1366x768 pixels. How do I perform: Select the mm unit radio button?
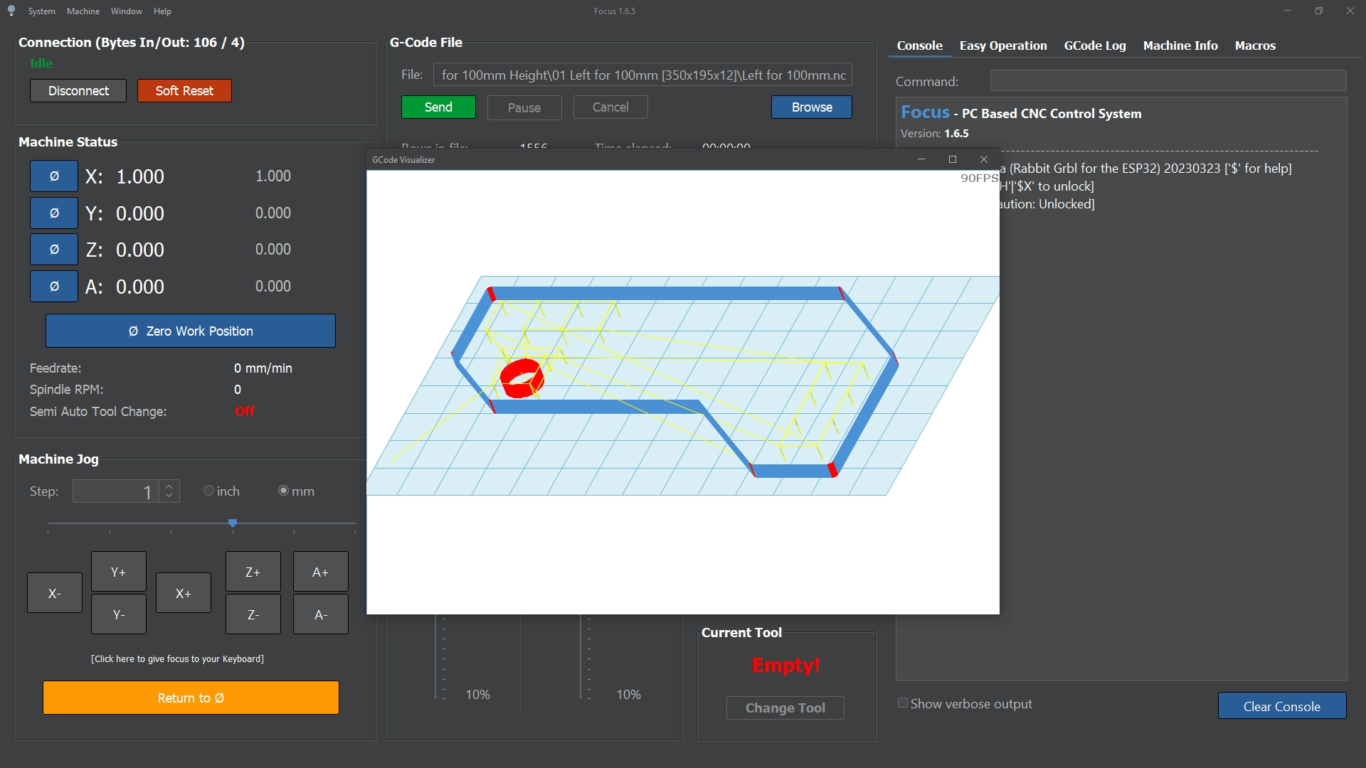(x=284, y=491)
